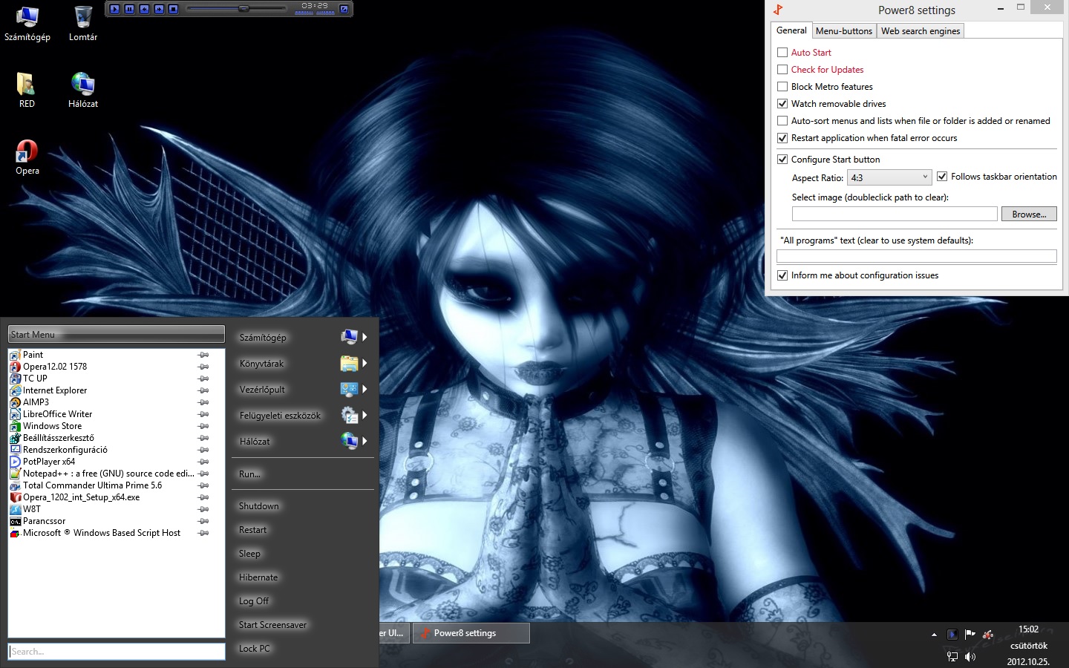This screenshot has width=1069, height=668.
Task: Open the Aspect Ratio dropdown
Action: (889, 177)
